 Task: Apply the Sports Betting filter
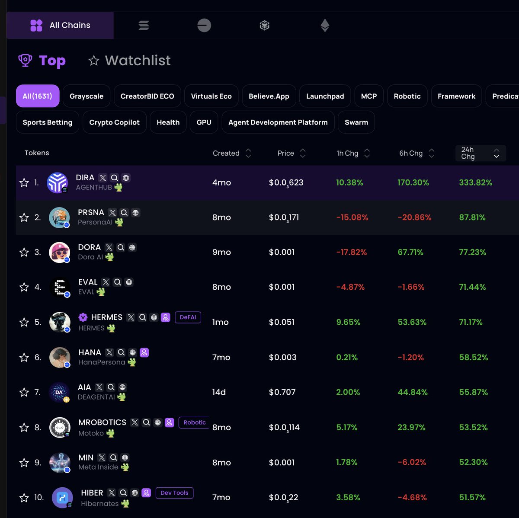(47, 122)
